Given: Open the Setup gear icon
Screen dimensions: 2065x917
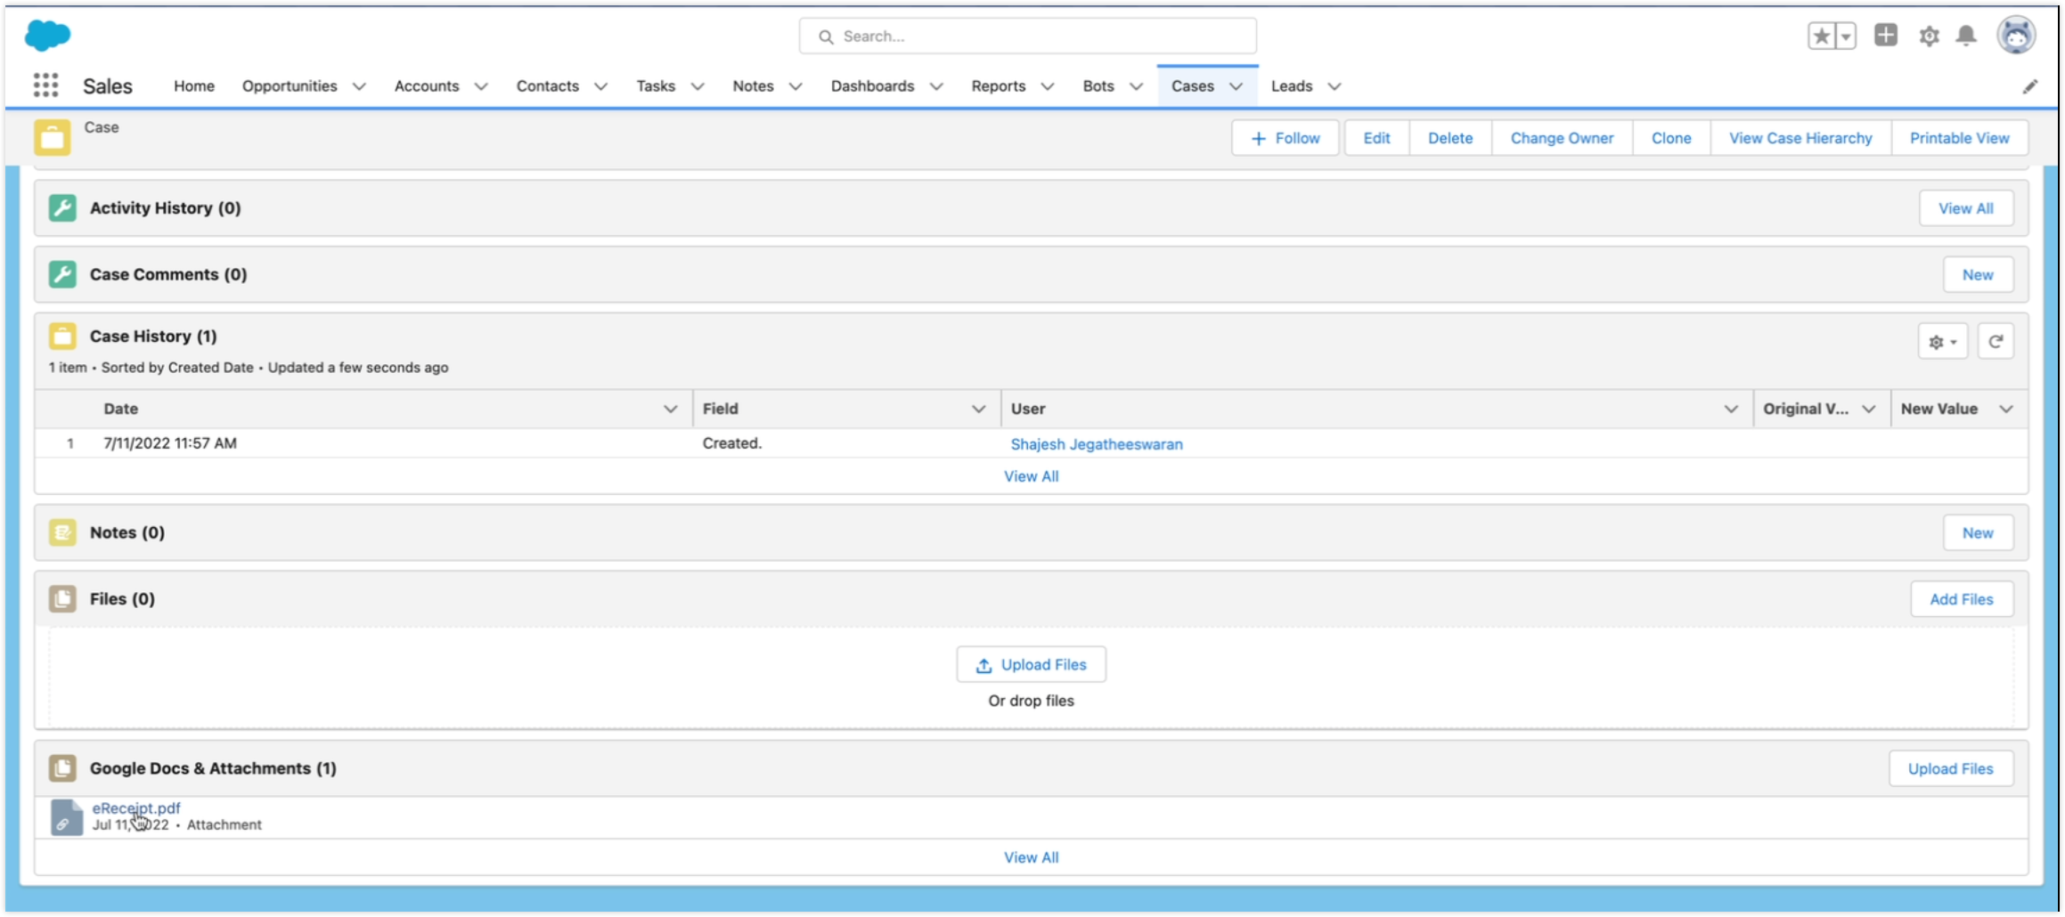Looking at the screenshot, I should pos(1929,37).
